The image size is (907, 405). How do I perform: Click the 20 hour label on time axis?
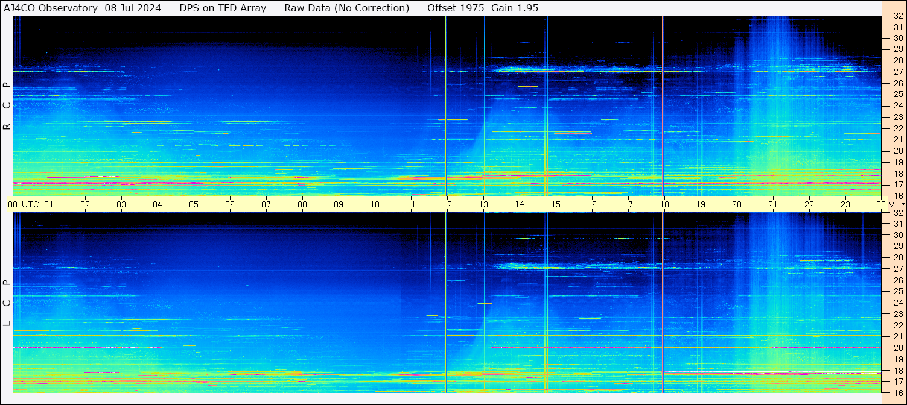[737, 204]
